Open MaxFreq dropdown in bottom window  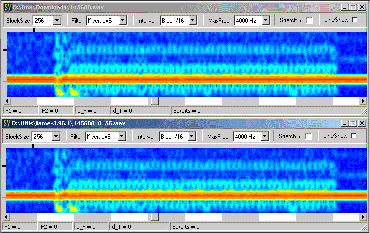pyautogui.click(x=264, y=136)
